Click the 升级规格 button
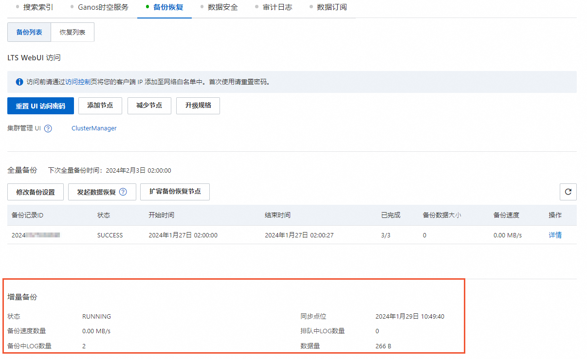Image resolution: width=587 pixels, height=359 pixels. 198,106
